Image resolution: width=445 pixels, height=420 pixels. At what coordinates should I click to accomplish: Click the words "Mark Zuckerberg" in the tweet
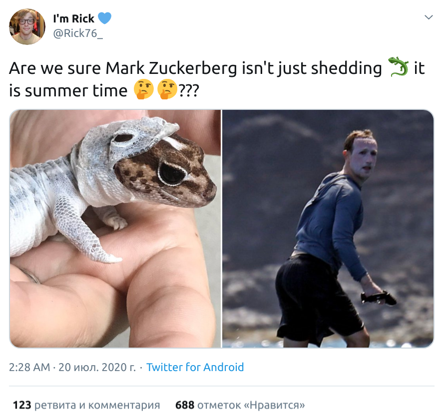(171, 68)
